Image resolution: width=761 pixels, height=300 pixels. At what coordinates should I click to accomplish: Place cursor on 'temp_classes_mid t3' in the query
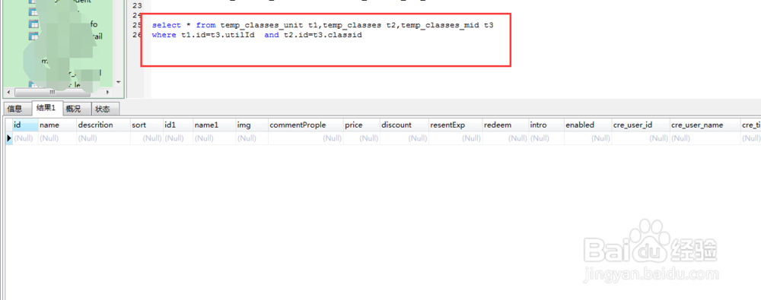(447, 25)
